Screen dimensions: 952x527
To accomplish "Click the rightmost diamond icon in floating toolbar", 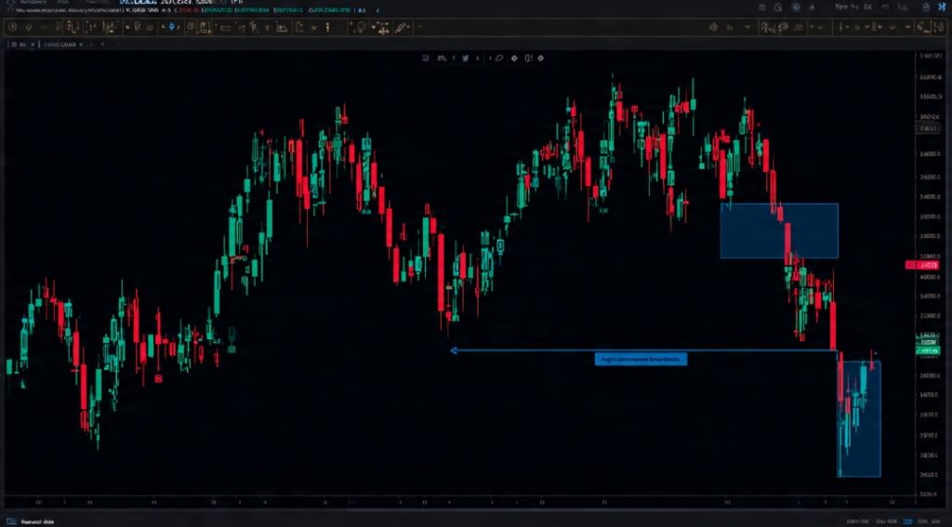I will (x=540, y=59).
